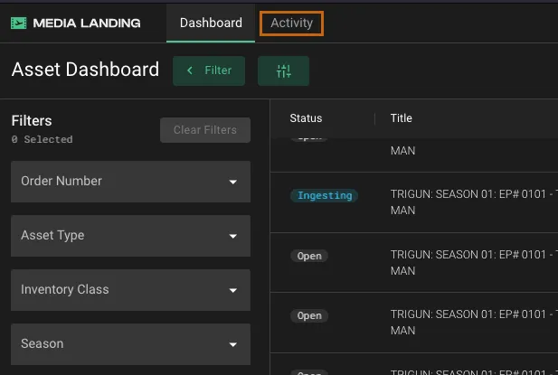Screen dimensions: 558x375
Task: Sort by the Title column header
Action: 401,118
